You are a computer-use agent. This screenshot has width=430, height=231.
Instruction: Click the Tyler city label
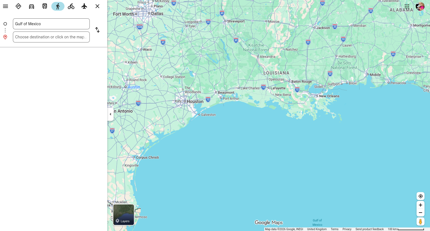pyautogui.click(x=192, y=26)
